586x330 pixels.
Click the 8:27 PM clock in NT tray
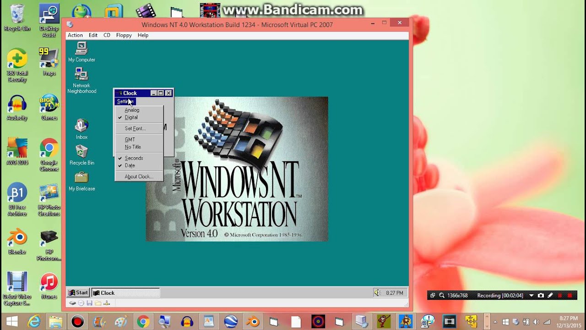tap(394, 293)
